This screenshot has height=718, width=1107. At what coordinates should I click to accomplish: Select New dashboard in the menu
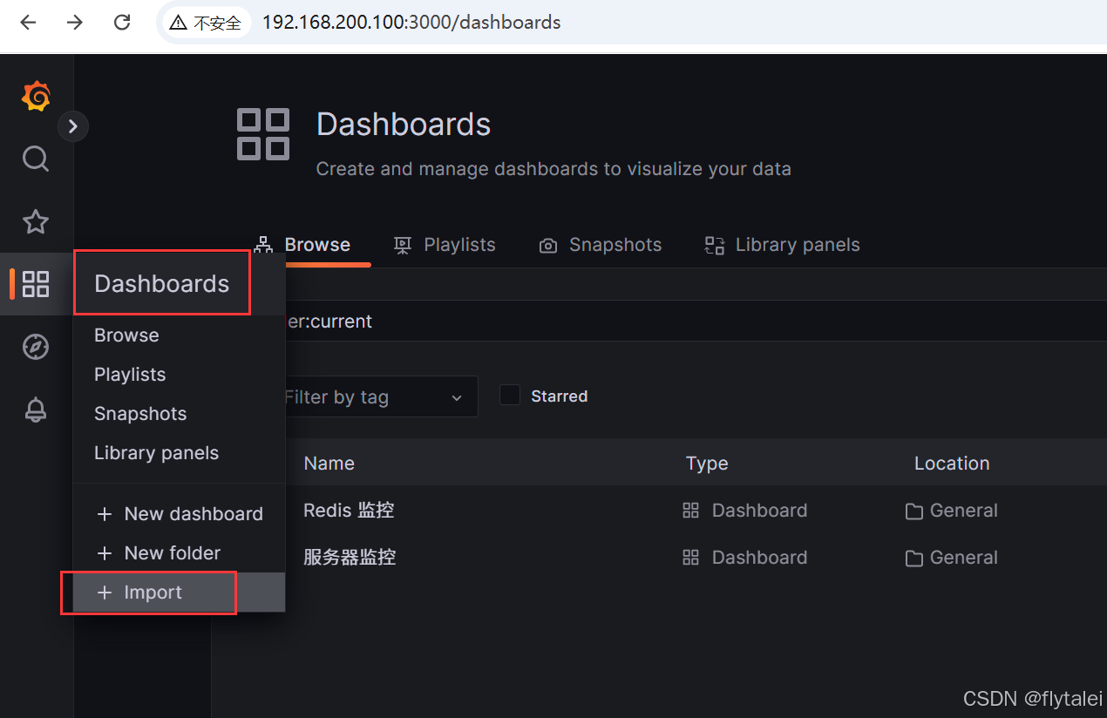(179, 514)
